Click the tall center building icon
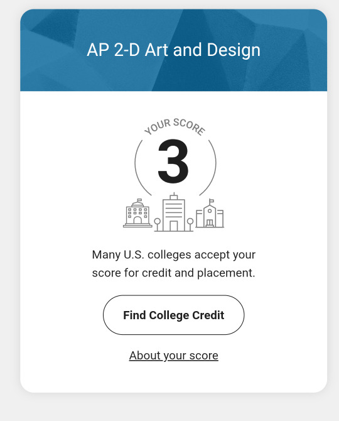This screenshot has height=421, width=339. click(x=174, y=212)
